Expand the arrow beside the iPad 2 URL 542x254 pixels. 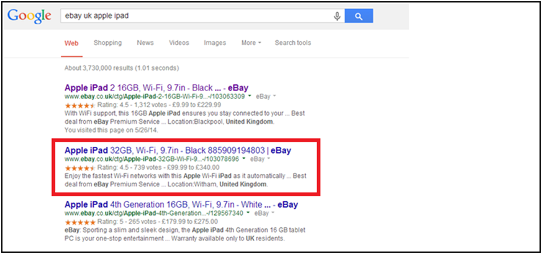(x=250, y=97)
